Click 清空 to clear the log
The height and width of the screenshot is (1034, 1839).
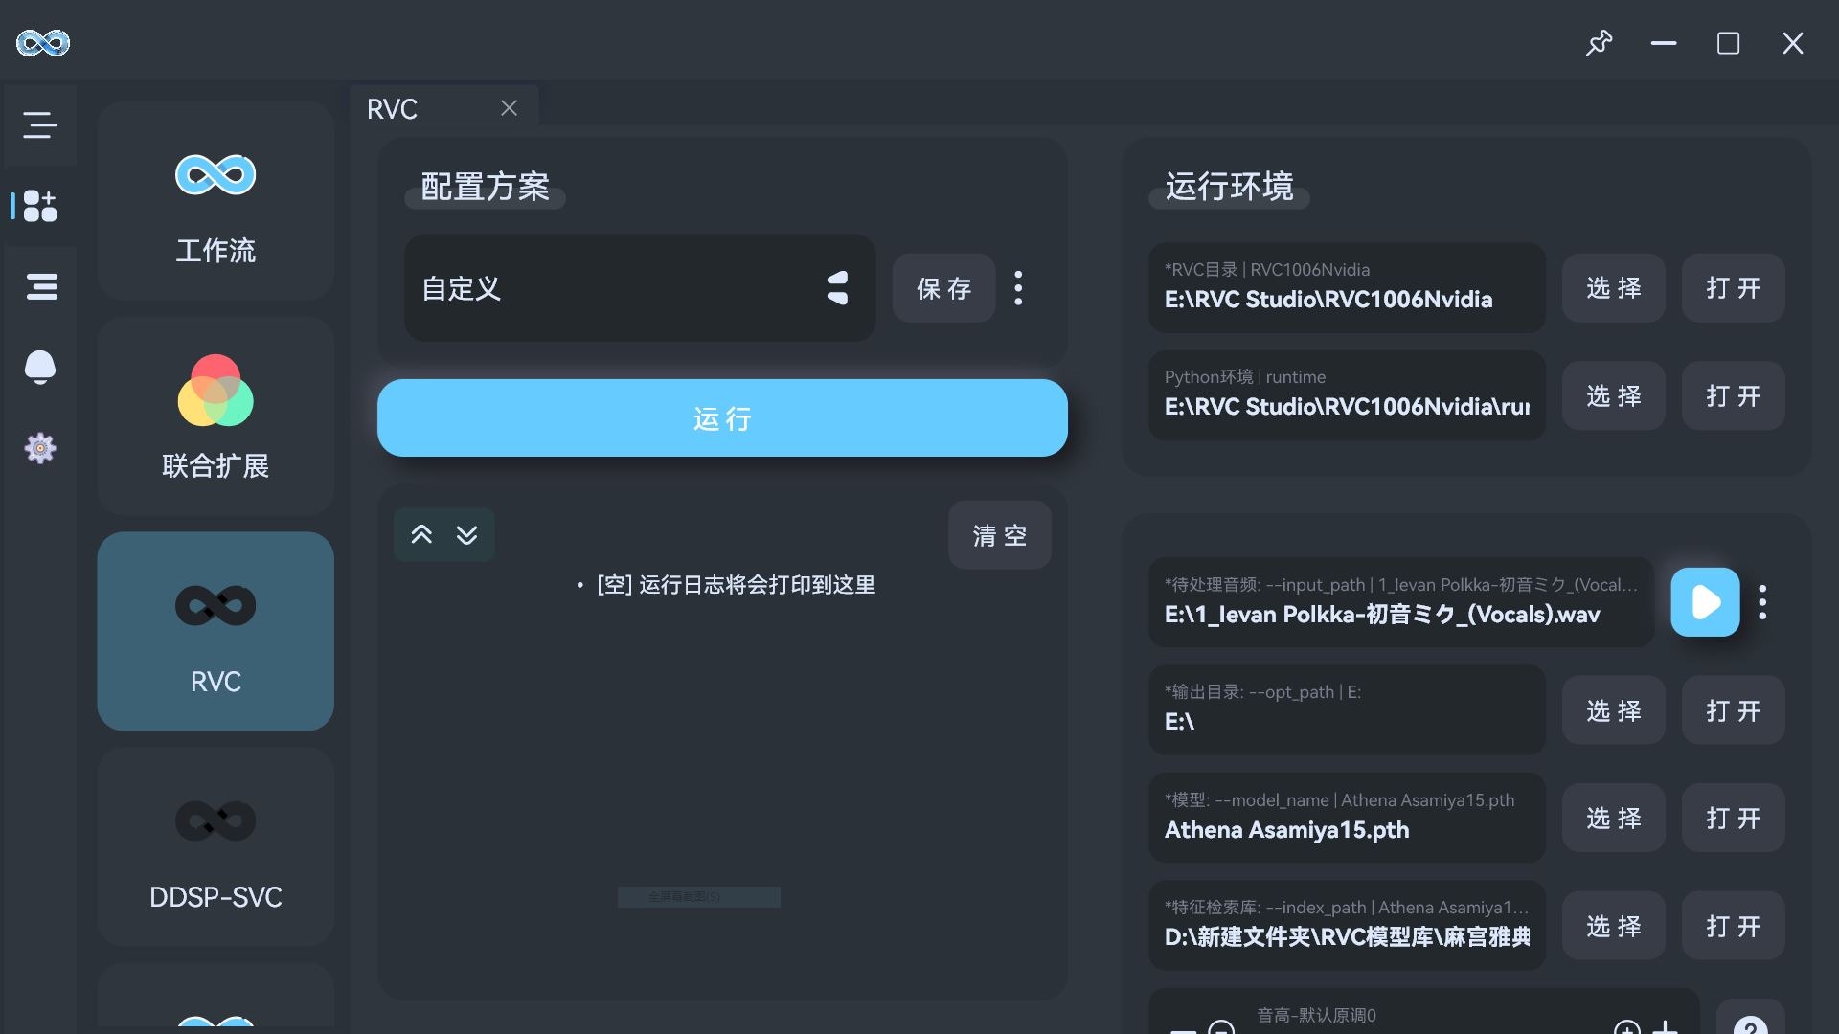point(1000,535)
